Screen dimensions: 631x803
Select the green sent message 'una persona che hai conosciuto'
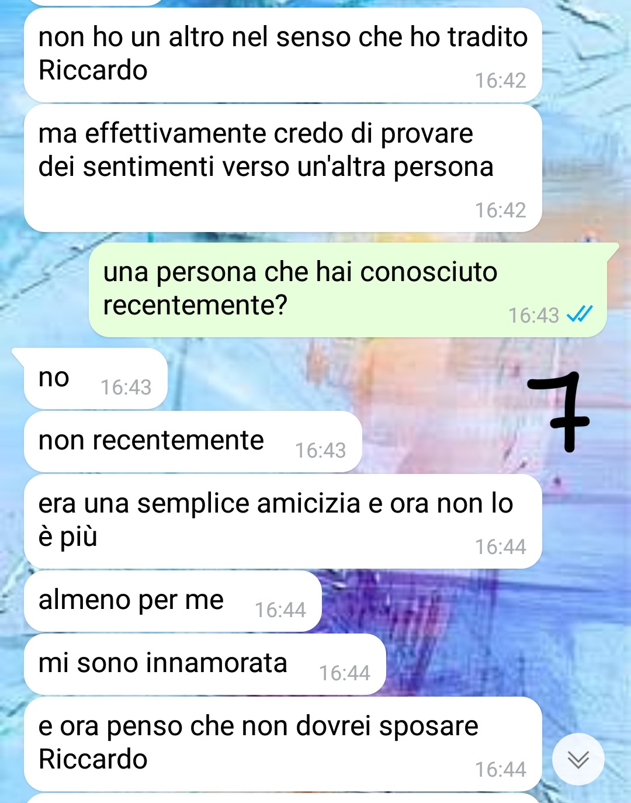click(x=348, y=290)
